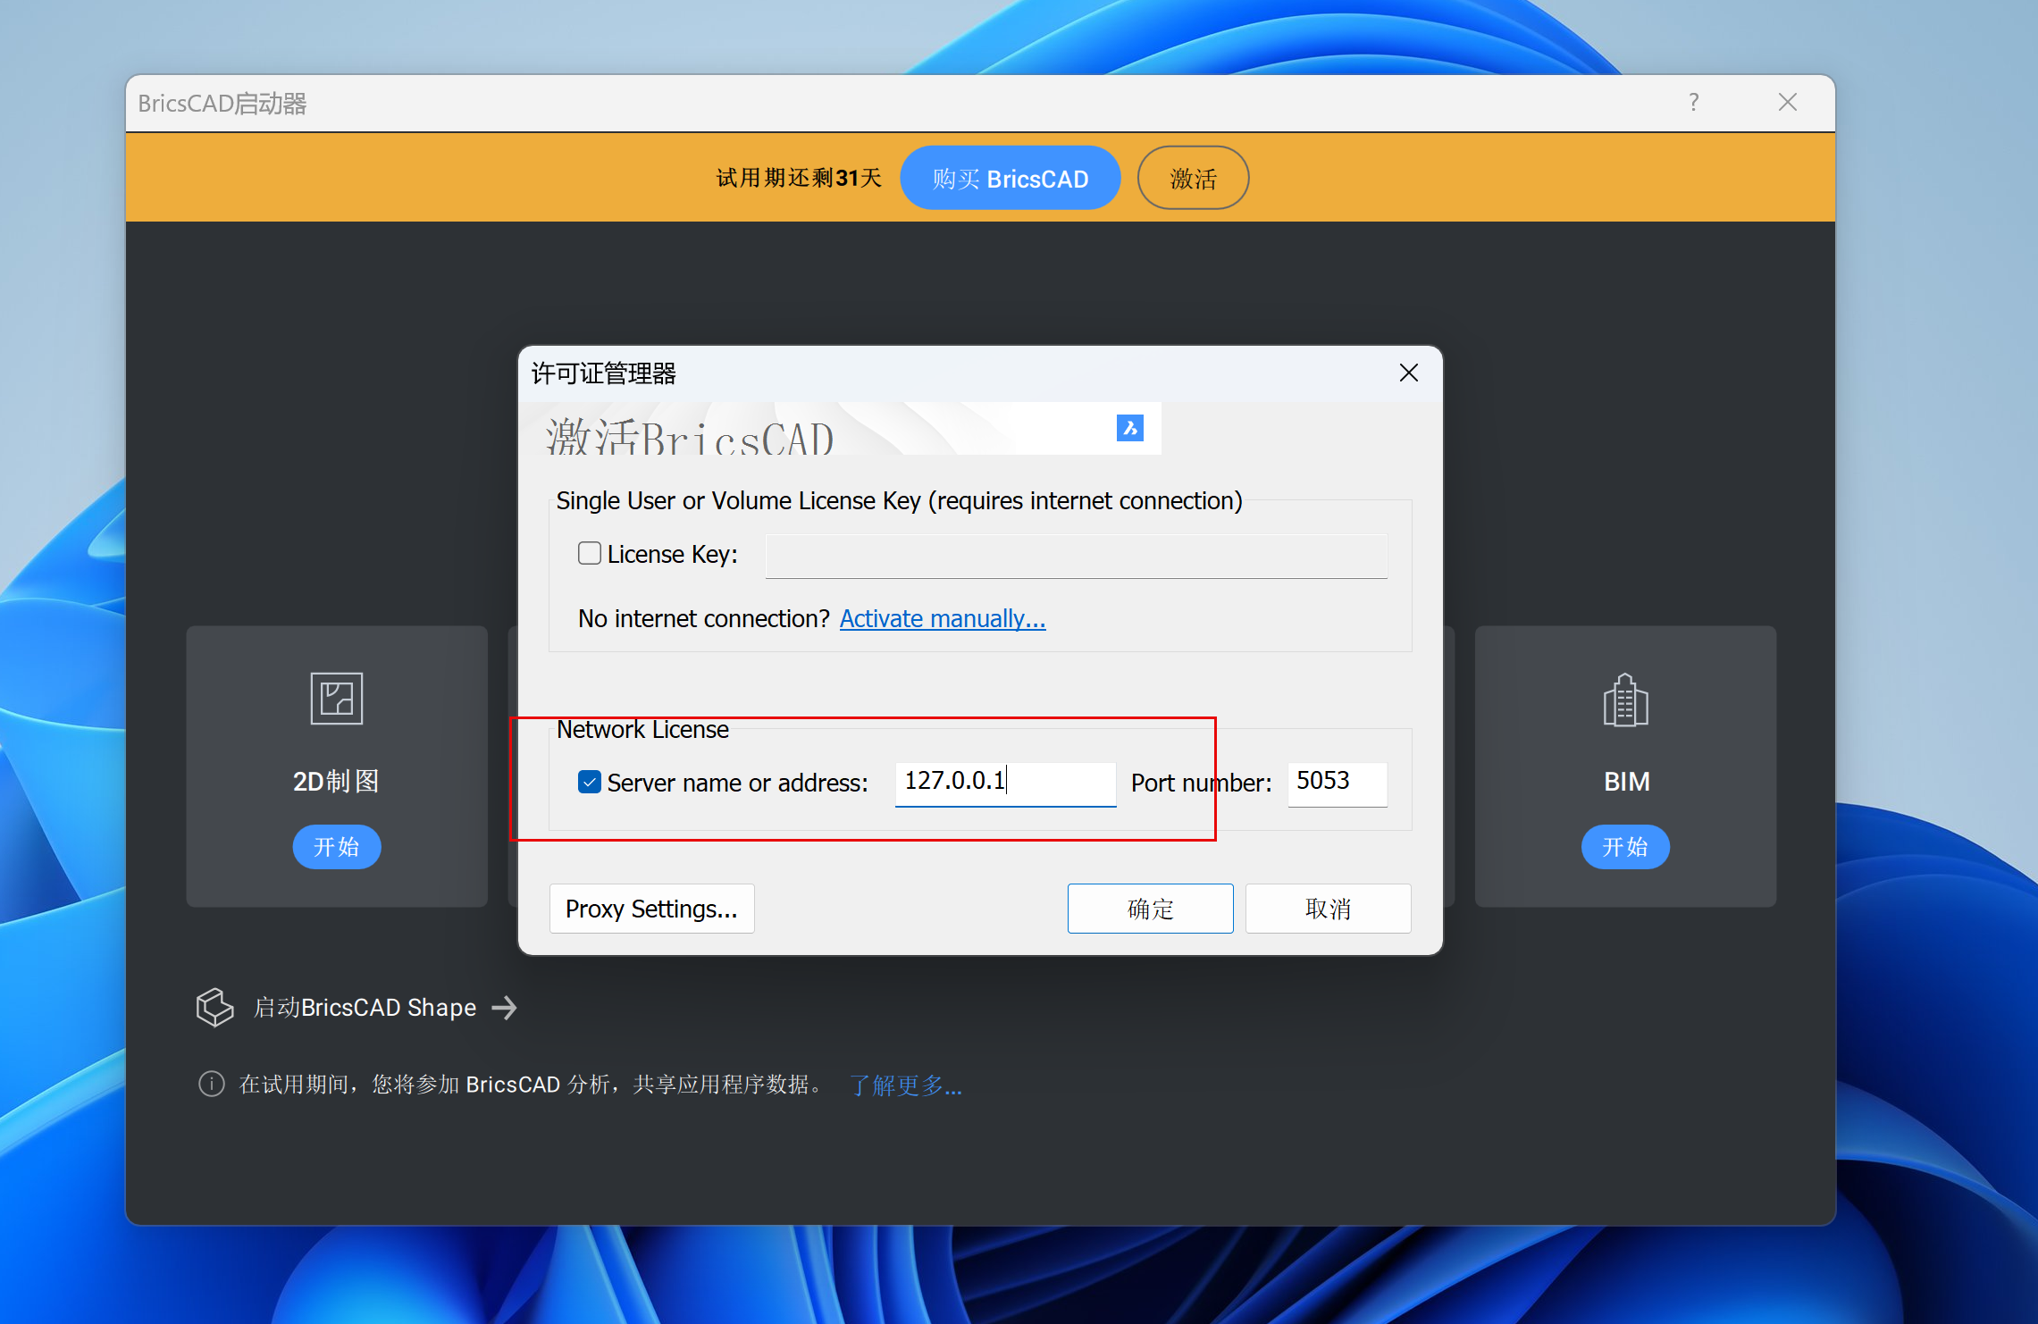Open Proxy Settings
The width and height of the screenshot is (2038, 1324).
651,909
